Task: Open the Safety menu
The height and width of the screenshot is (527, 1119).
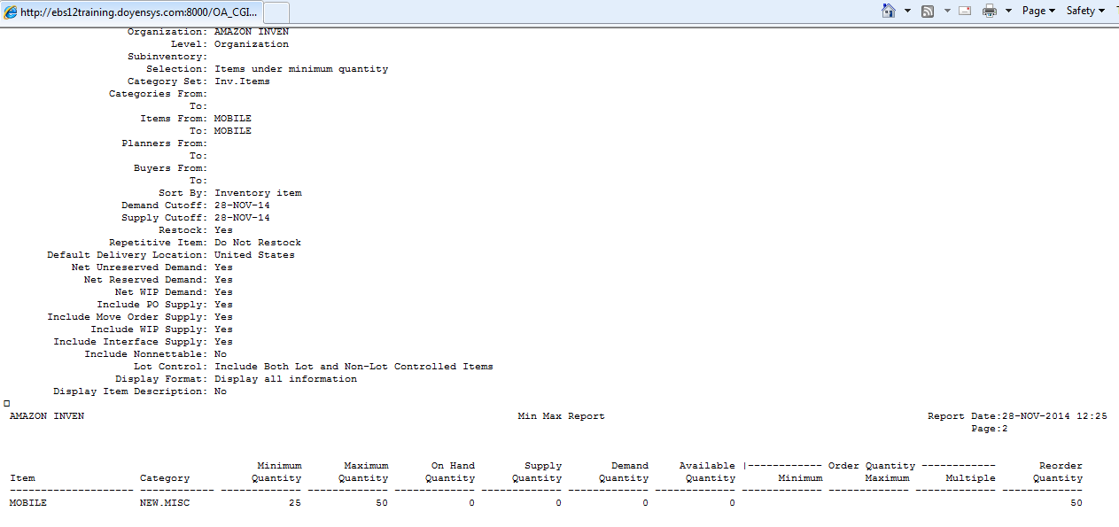Action: 1085,11
